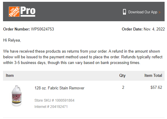167x119 pixels.
Task: Click the 128 oz. Fabric Stain Remover title
Action: coord(60,88)
